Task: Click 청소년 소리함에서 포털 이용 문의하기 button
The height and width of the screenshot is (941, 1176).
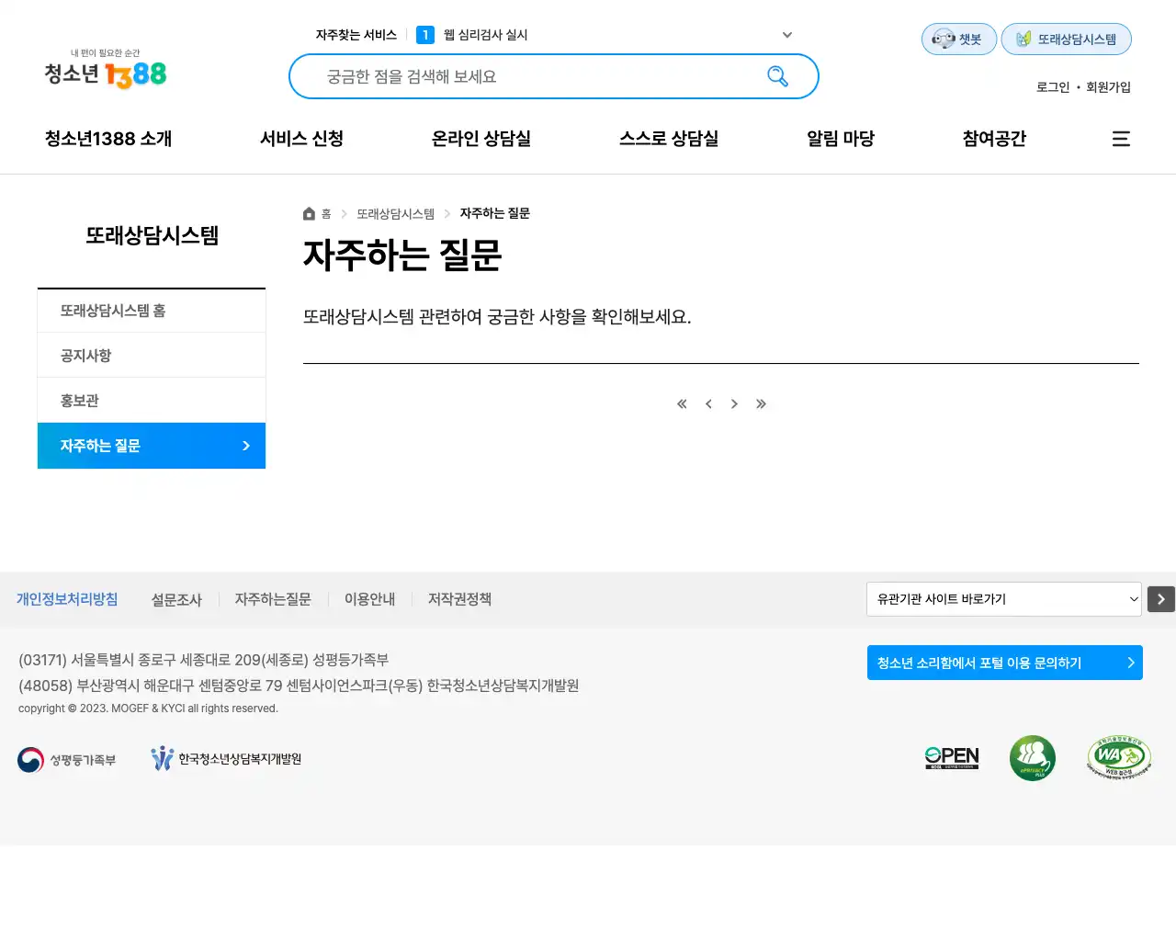Action: 1004,663
